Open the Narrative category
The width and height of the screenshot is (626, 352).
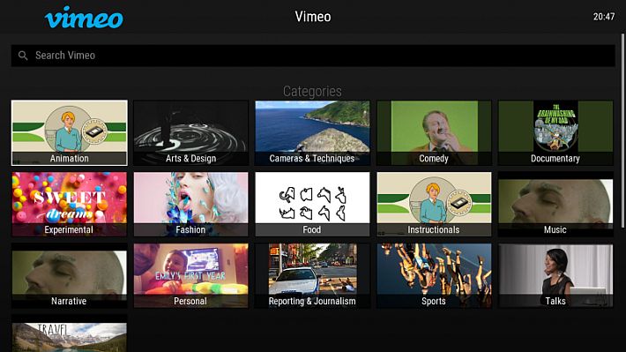[70, 275]
